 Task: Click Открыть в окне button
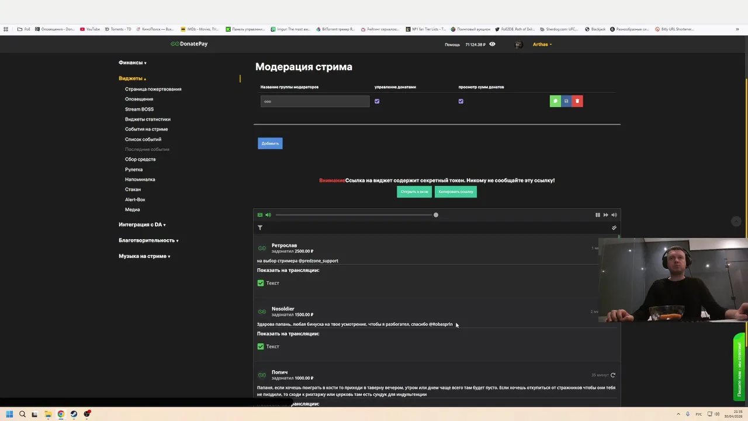[x=414, y=192]
